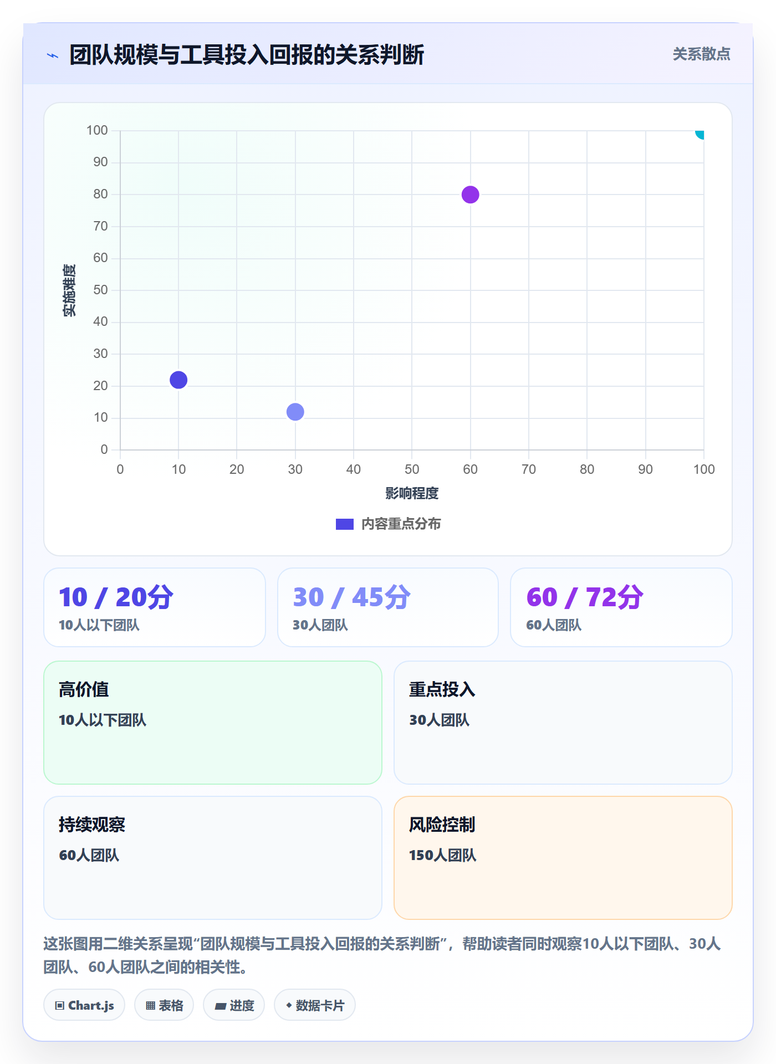Click the 10人以下团队 text in 高价值 card
Screen dimensions: 776x1064
[x=103, y=720]
